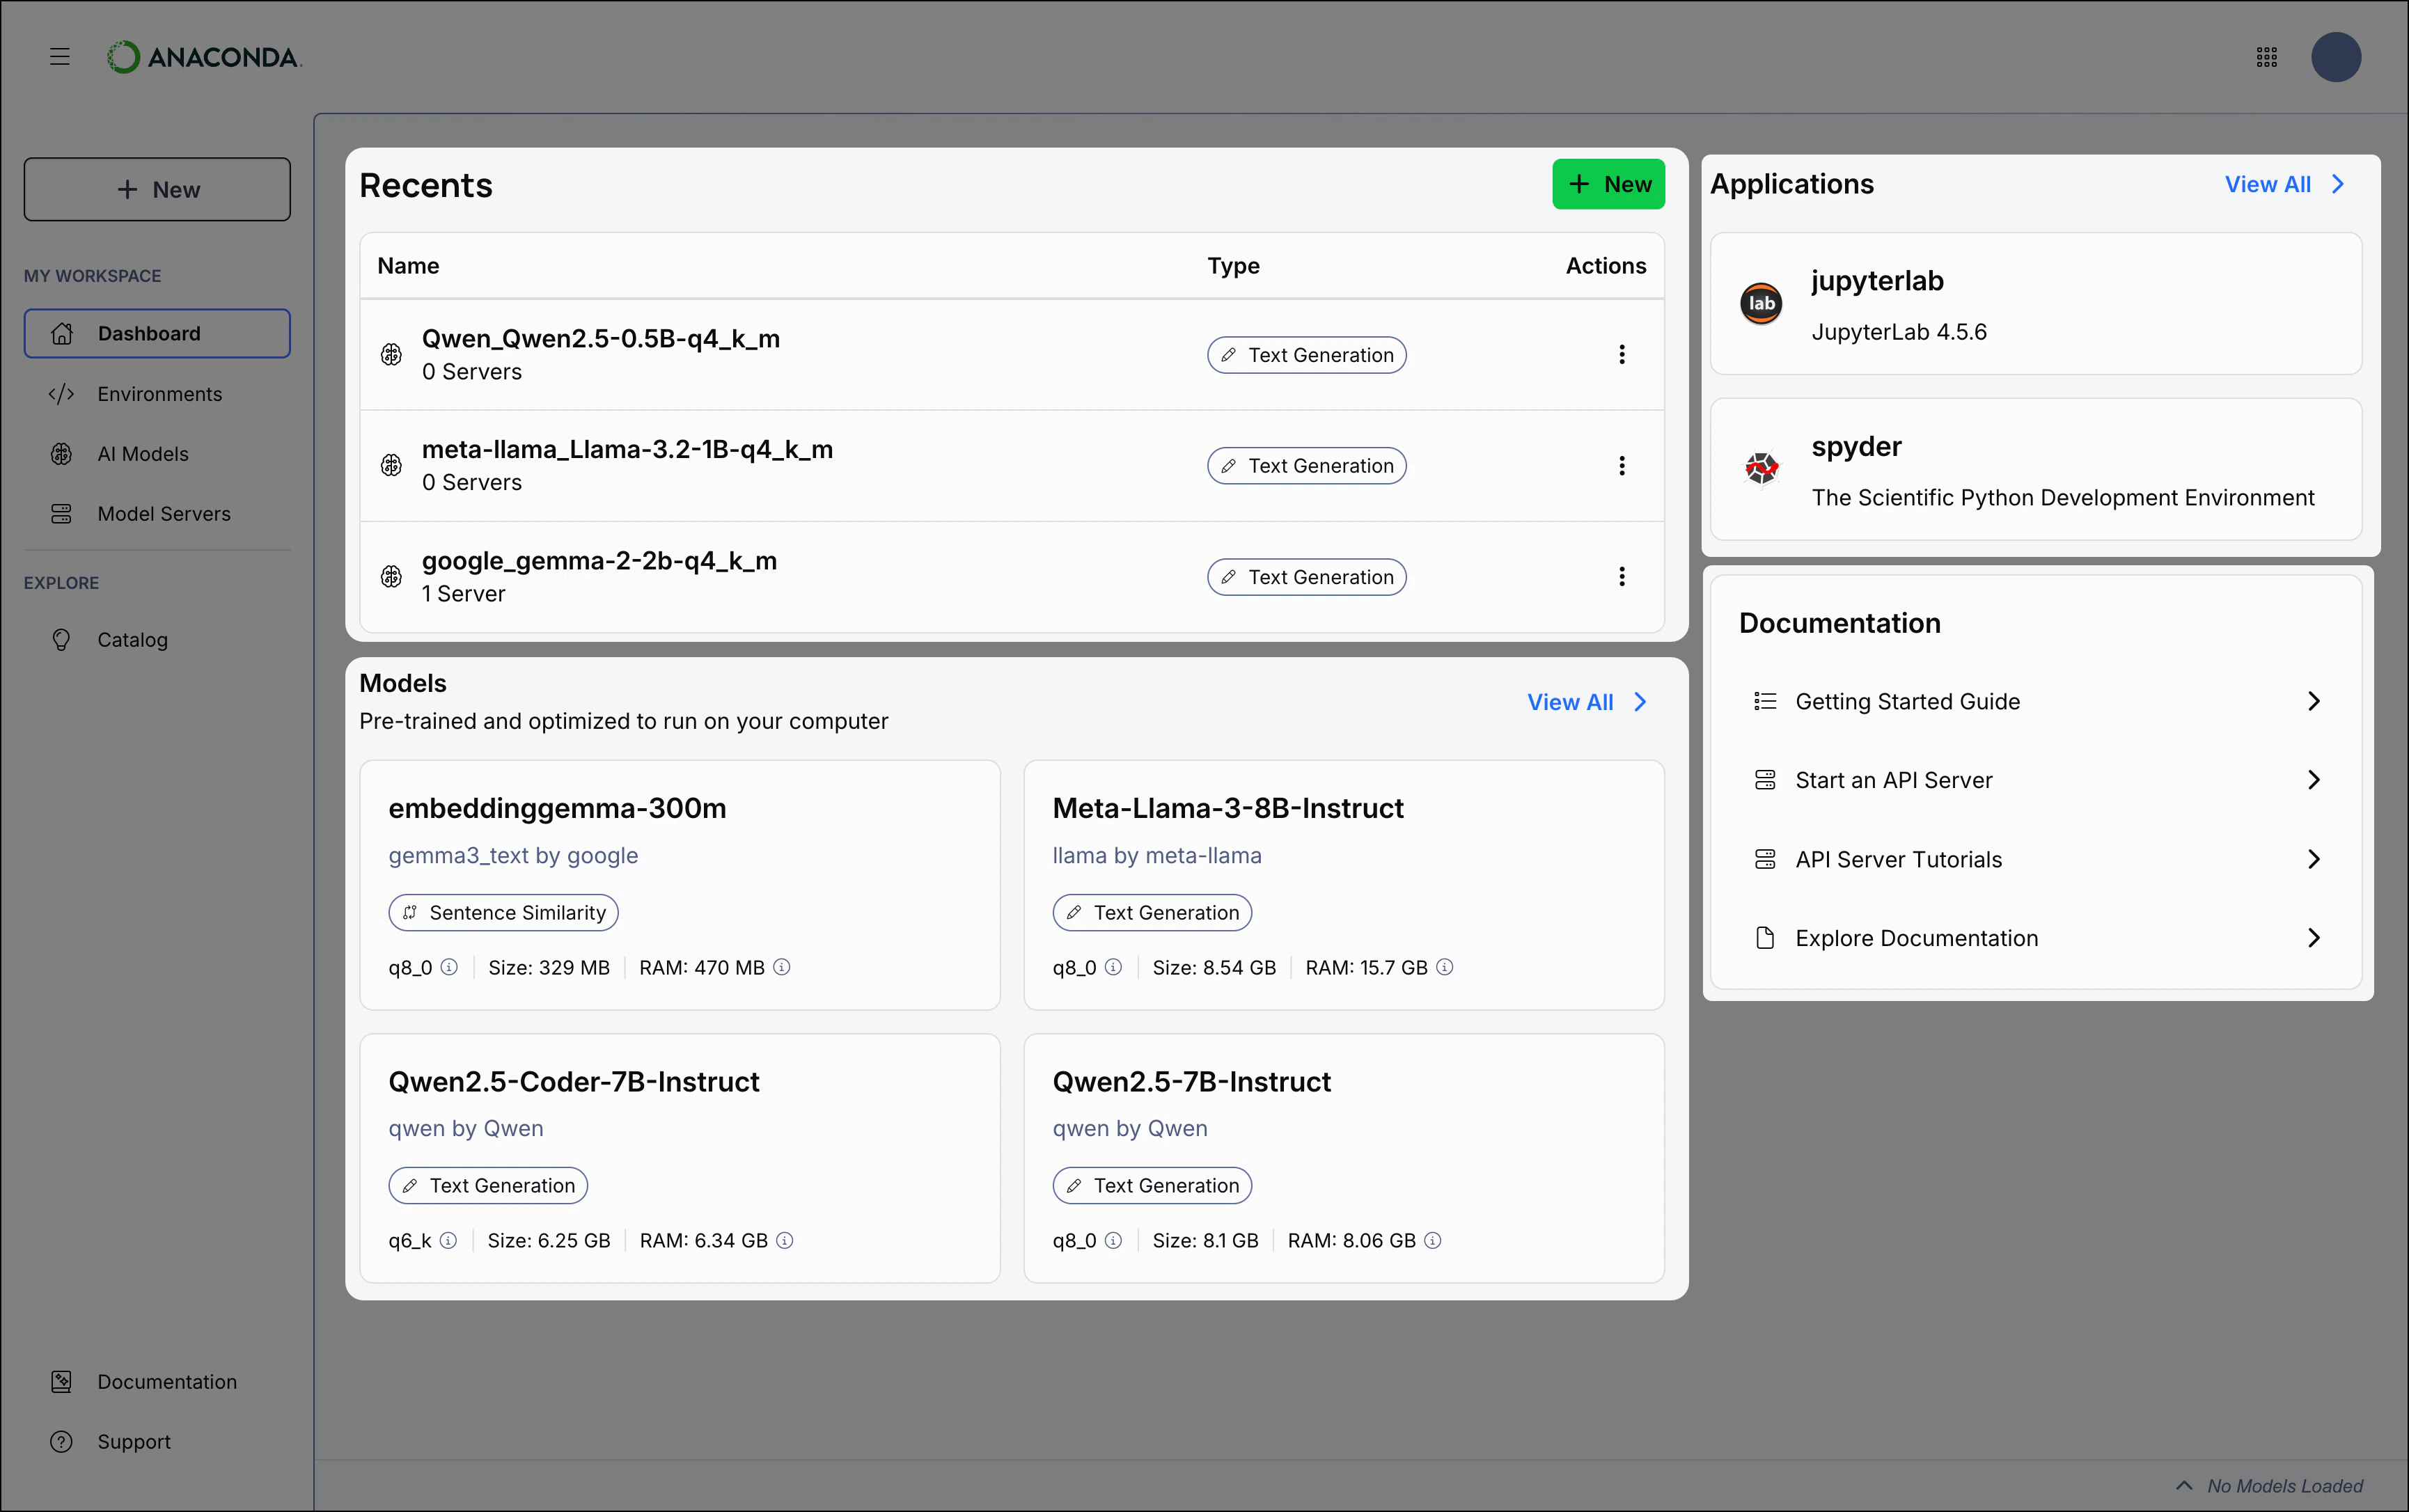Click the info icon next to RAM 15.7 GB
This screenshot has width=2409, height=1512.
[x=1444, y=967]
